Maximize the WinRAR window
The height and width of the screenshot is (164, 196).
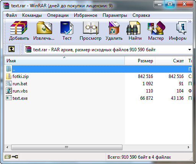170,4
